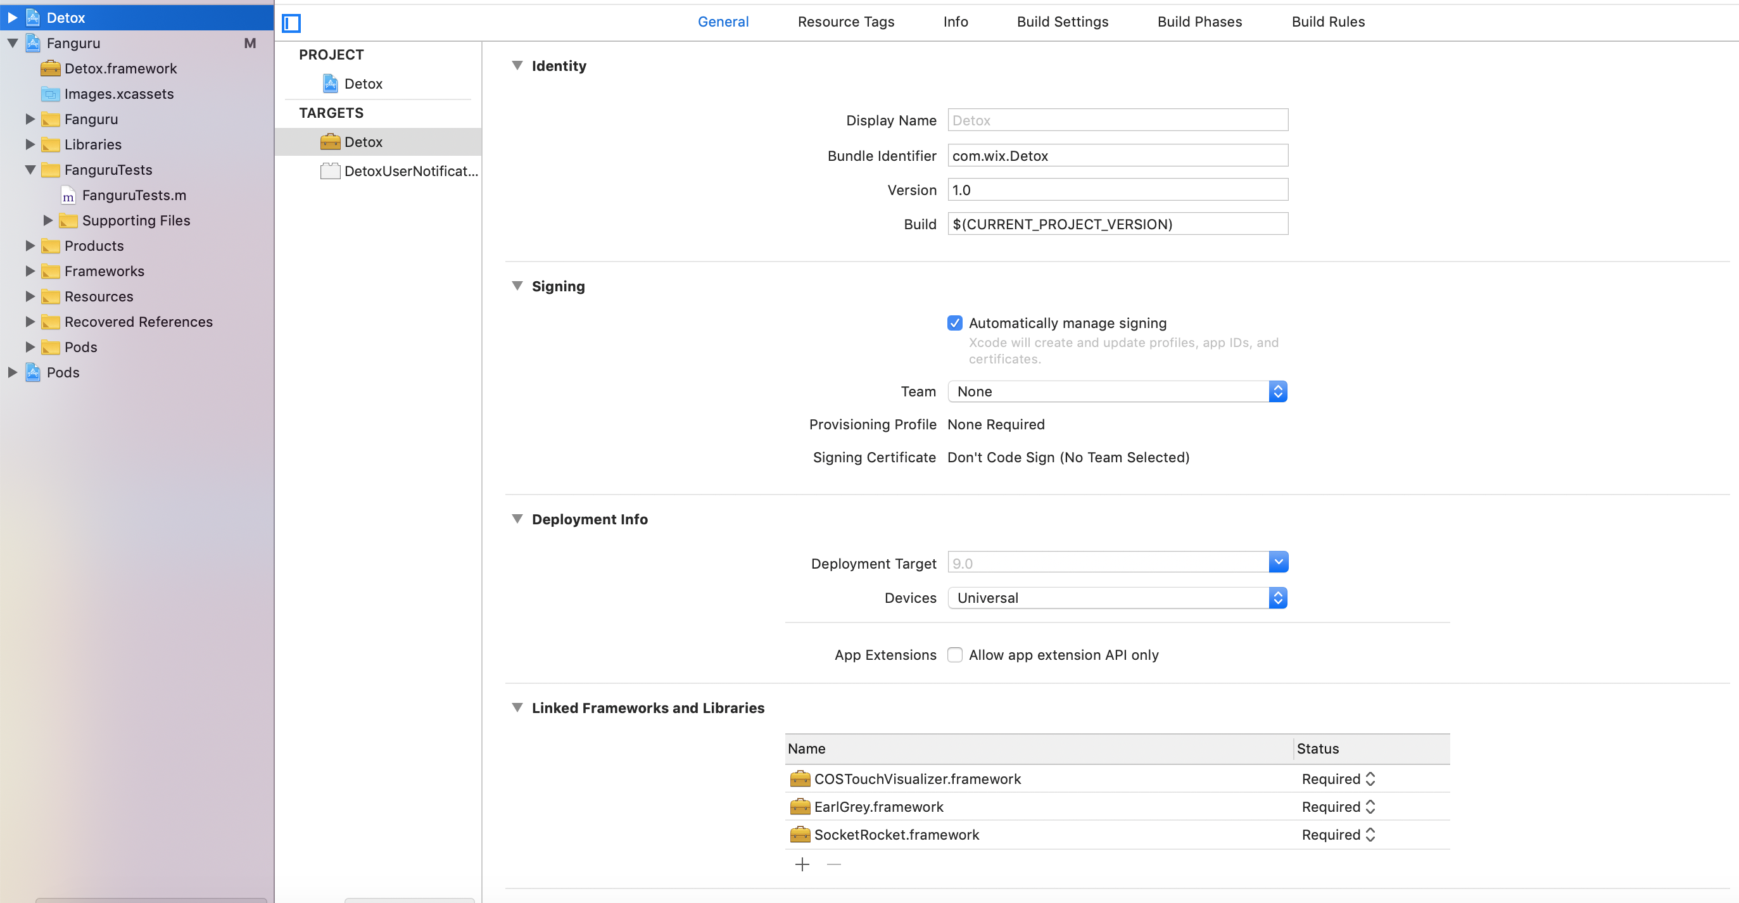
Task: Click the root Pods project icon
Action: pyautogui.click(x=33, y=372)
